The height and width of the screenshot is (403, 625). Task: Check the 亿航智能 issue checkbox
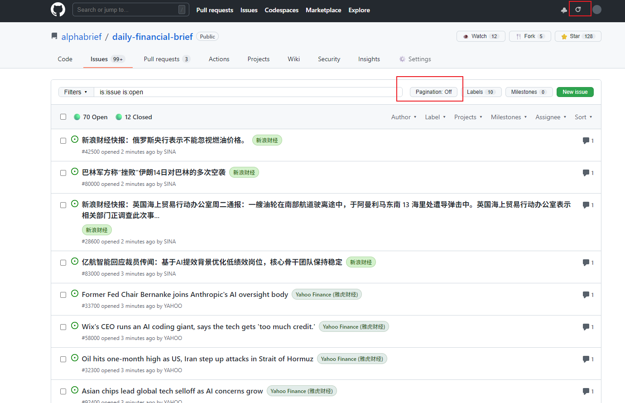pyautogui.click(x=63, y=262)
